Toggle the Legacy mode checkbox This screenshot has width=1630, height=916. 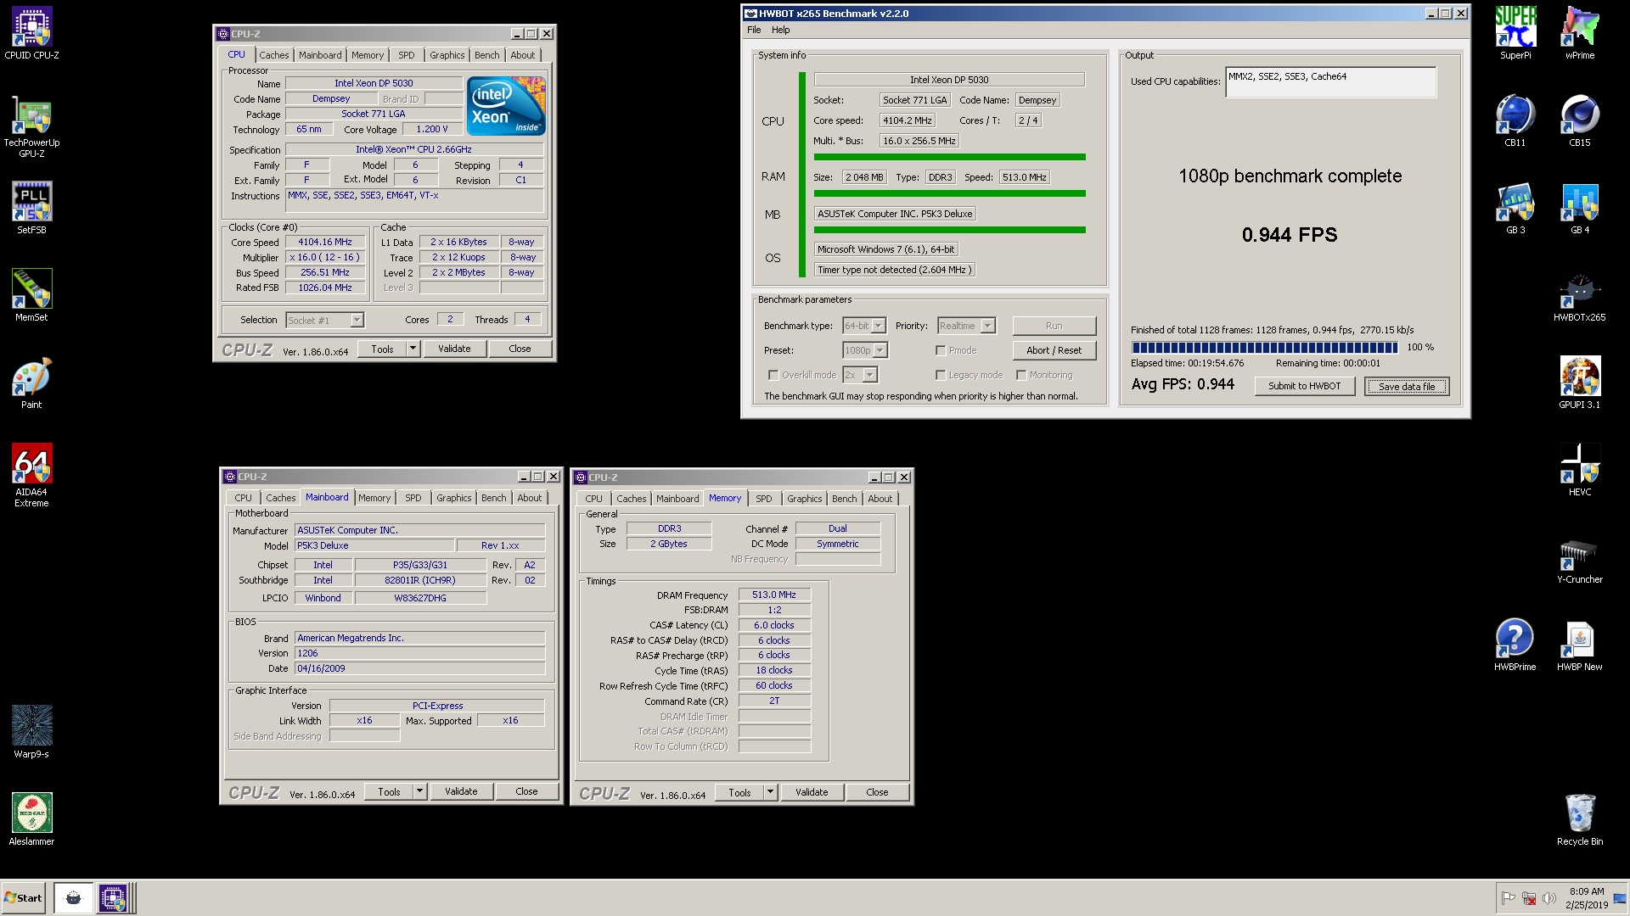tap(941, 375)
